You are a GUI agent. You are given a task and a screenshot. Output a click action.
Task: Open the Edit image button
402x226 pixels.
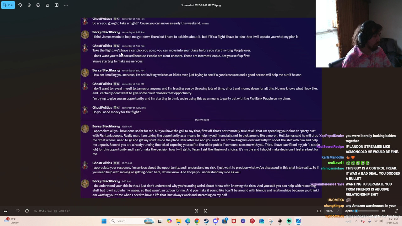coord(8,5)
